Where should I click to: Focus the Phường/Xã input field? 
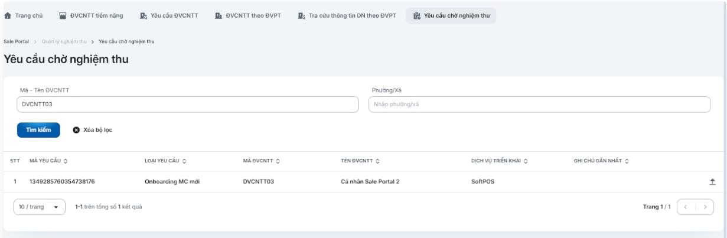pos(539,105)
